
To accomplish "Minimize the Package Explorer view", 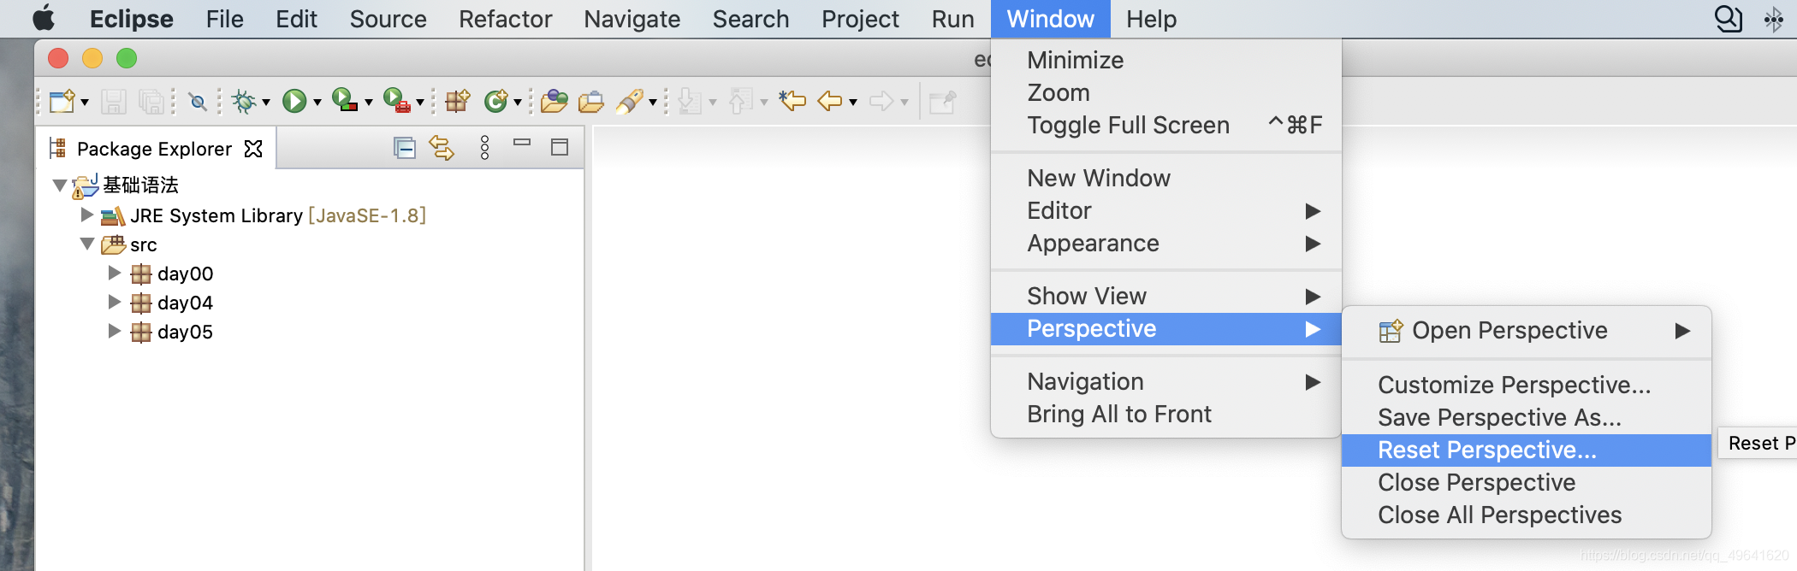I will [523, 146].
